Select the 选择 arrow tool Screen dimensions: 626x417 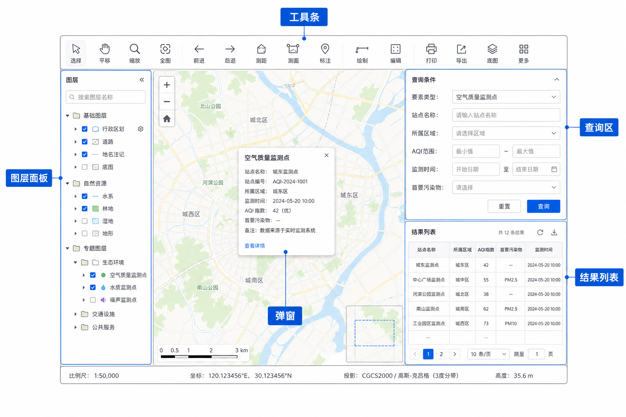tap(76, 53)
